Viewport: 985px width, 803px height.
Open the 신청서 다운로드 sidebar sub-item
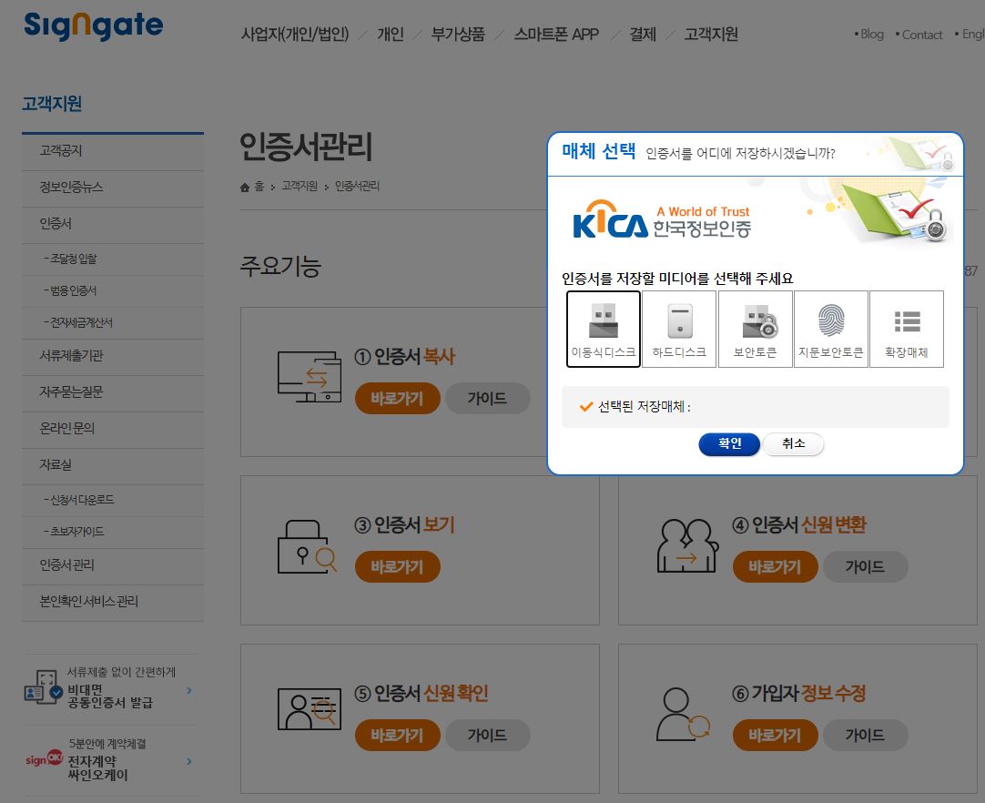(x=113, y=500)
